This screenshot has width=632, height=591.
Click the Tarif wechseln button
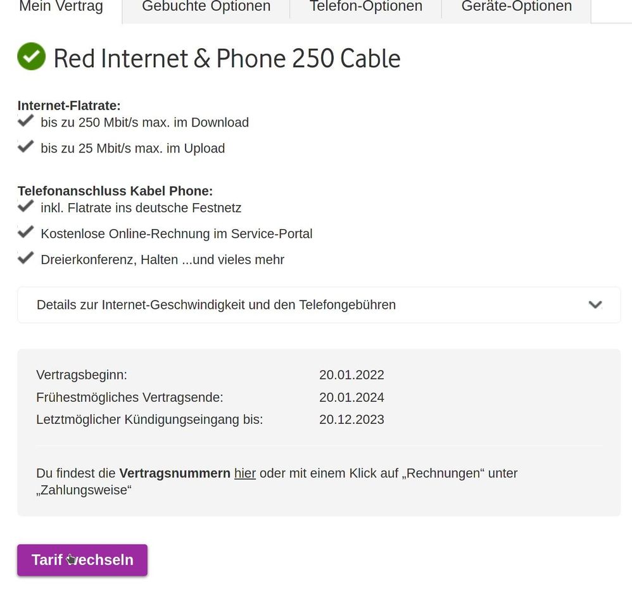point(82,559)
